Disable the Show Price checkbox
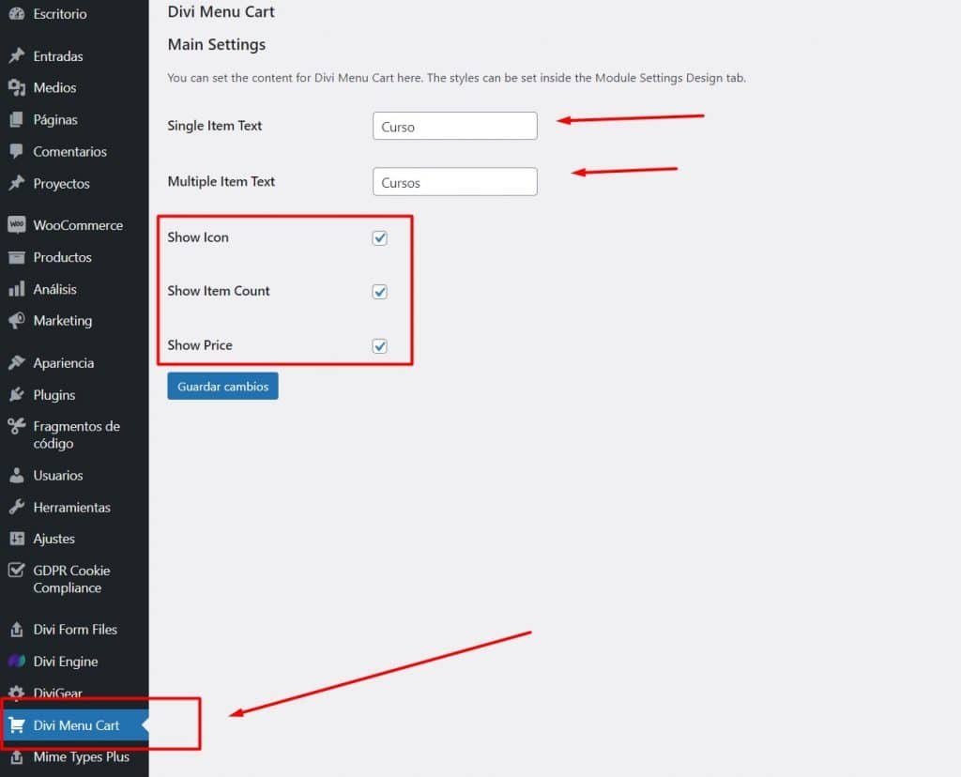961x777 pixels. coord(379,346)
